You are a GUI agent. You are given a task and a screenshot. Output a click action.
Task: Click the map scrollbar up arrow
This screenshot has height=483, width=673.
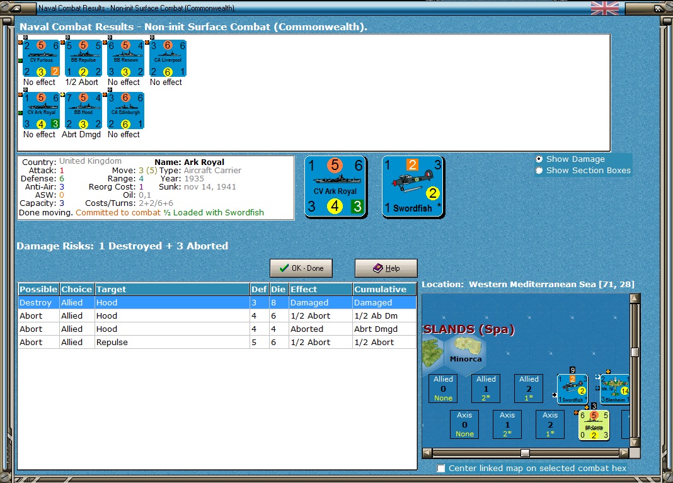(635, 298)
